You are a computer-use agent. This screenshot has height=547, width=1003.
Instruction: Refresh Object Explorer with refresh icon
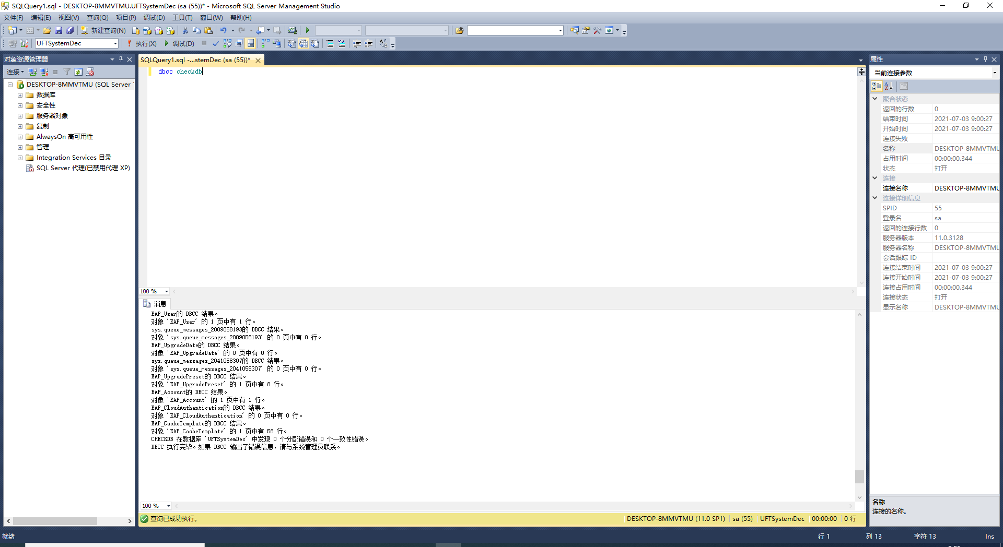pyautogui.click(x=78, y=72)
